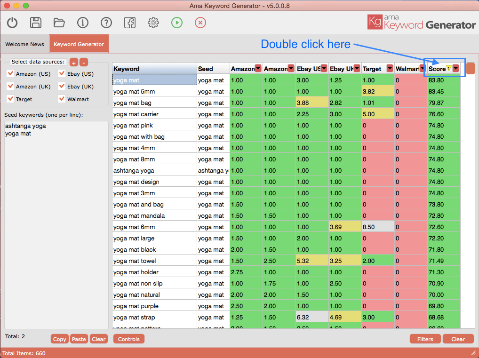Select the highlighted 'yoga mat' keyword cell
The height and width of the screenshot is (358, 479).
click(155, 80)
